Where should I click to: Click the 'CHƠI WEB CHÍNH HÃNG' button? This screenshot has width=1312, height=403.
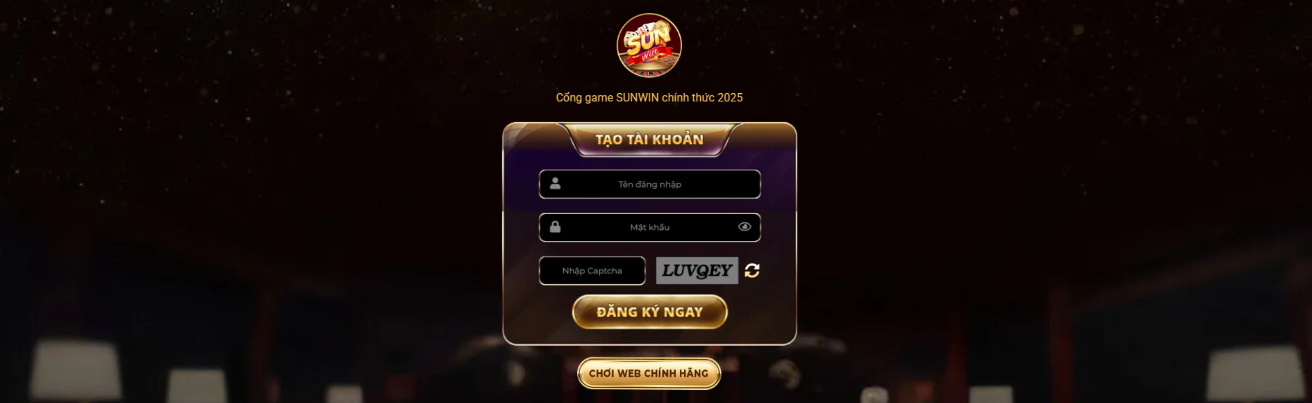pos(649,373)
